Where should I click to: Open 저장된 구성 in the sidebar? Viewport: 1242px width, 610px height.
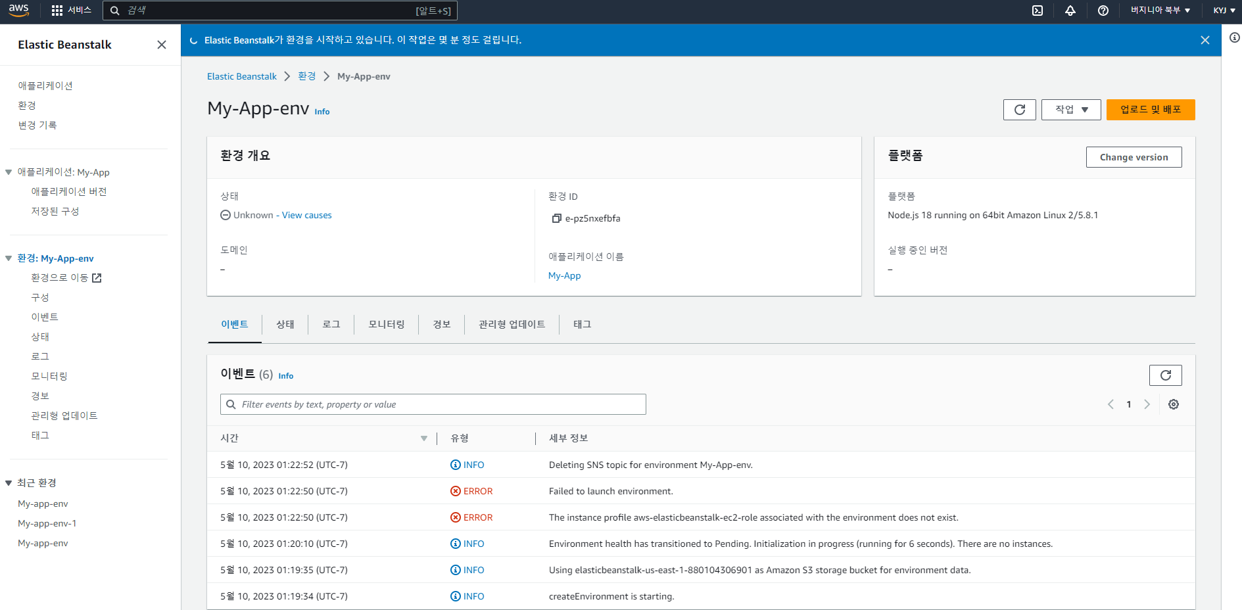55,212
